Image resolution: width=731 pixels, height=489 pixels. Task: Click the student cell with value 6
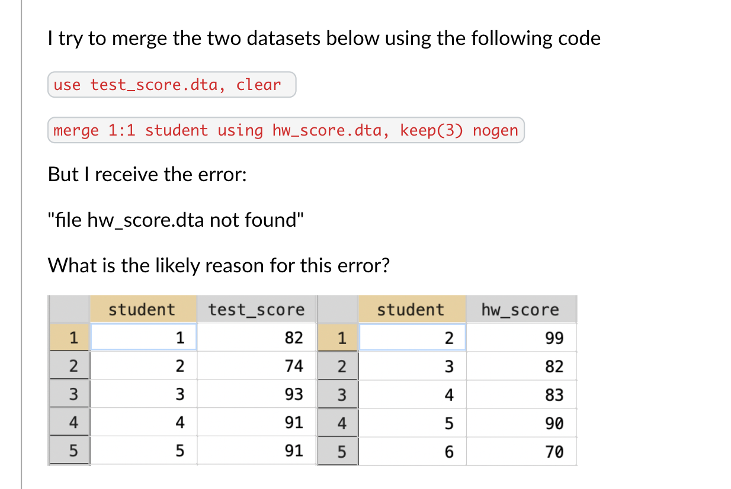[412, 451]
